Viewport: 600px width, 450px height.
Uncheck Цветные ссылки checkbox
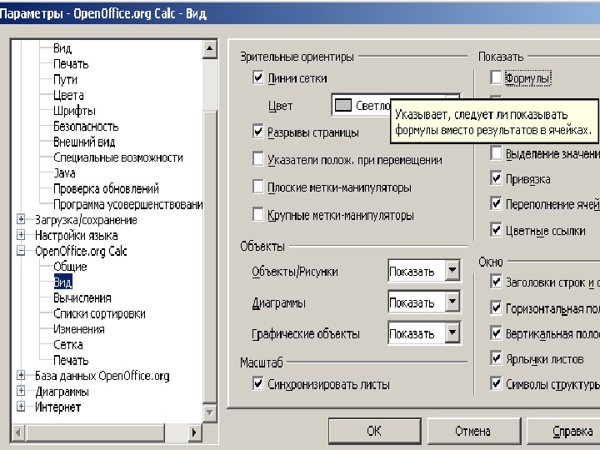tap(496, 230)
